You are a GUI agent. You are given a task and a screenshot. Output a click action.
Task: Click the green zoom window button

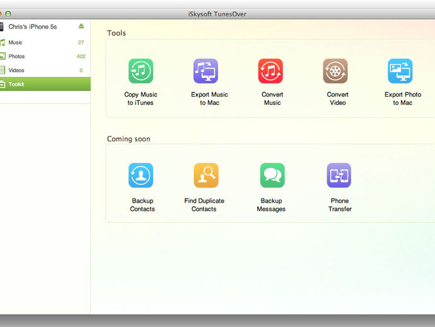point(8,14)
